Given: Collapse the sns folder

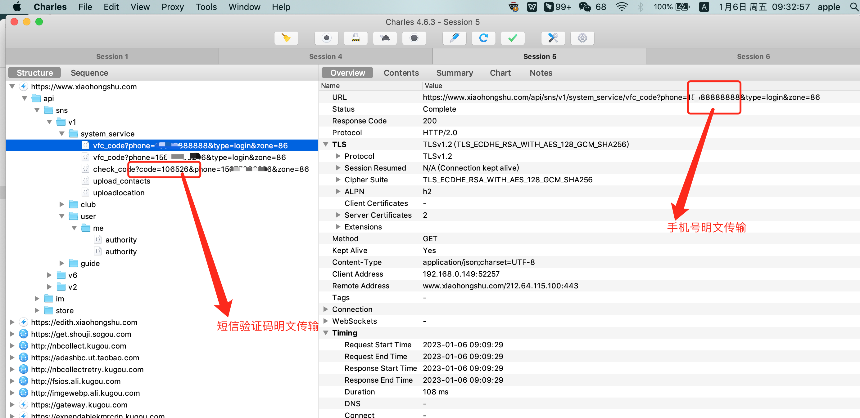Looking at the screenshot, I should pos(37,110).
